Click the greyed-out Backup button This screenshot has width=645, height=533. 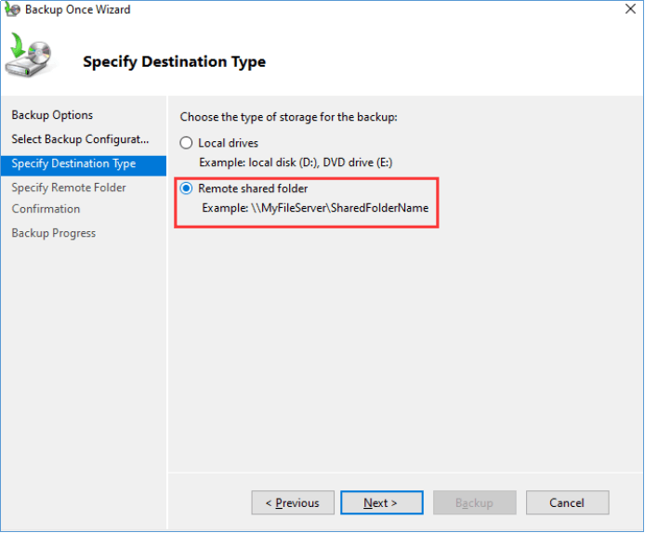click(x=474, y=502)
